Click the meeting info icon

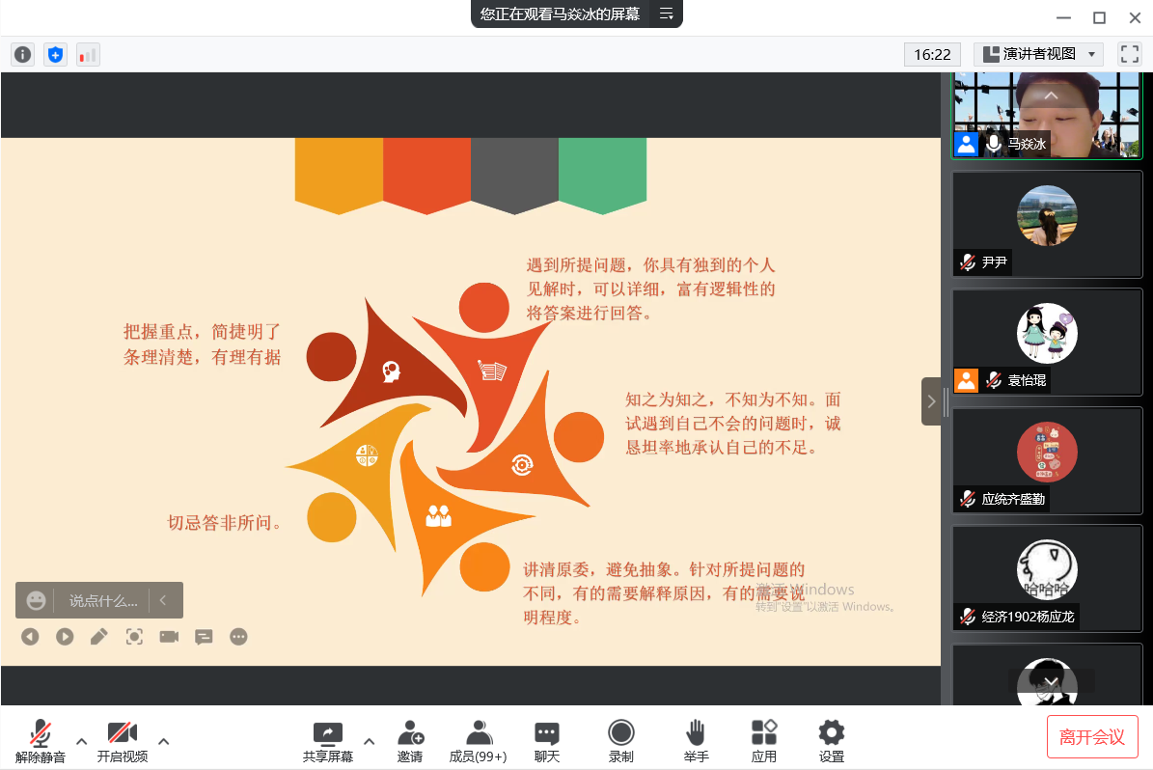pyautogui.click(x=22, y=55)
